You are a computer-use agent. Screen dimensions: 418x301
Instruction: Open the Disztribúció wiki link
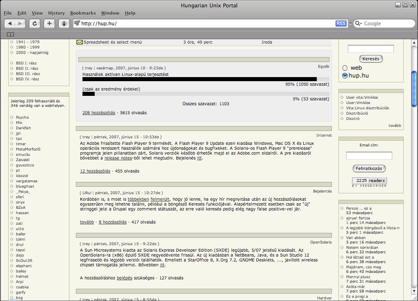tap(357, 113)
